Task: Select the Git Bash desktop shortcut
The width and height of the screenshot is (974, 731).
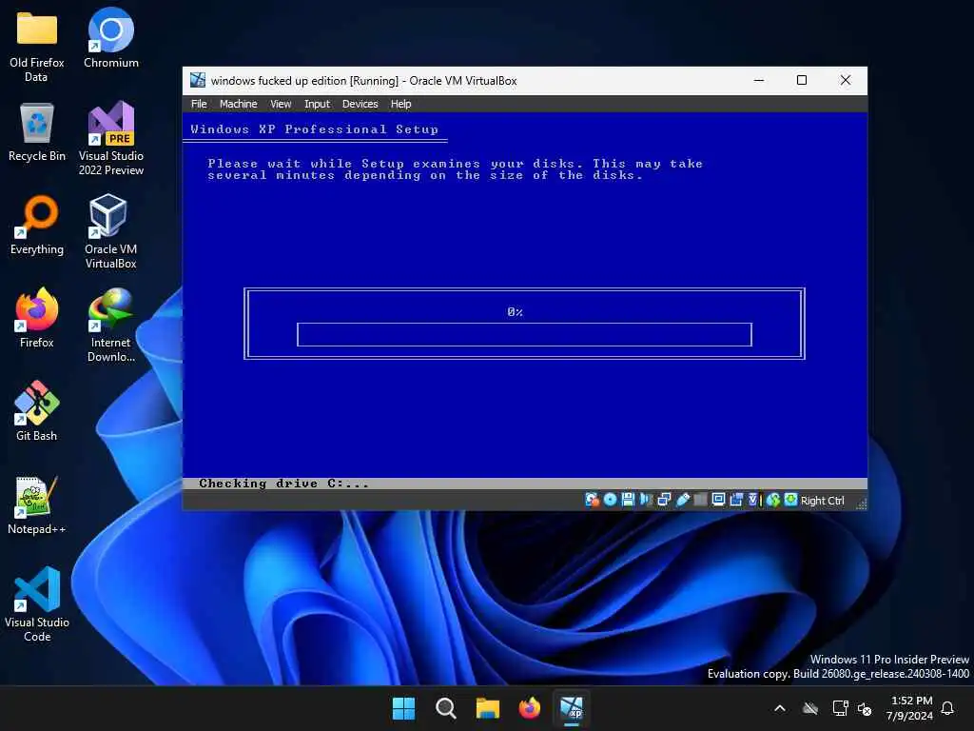Action: point(37,411)
